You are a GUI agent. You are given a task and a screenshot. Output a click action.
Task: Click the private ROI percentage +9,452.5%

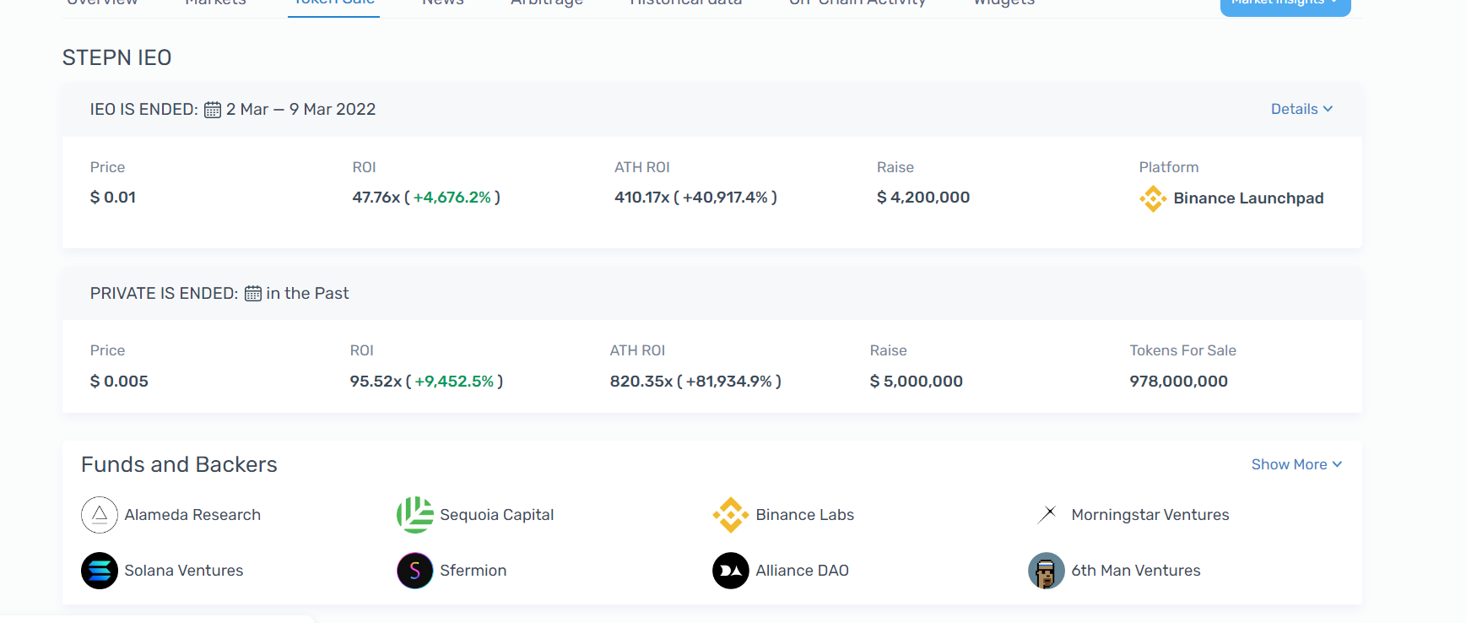[454, 382]
